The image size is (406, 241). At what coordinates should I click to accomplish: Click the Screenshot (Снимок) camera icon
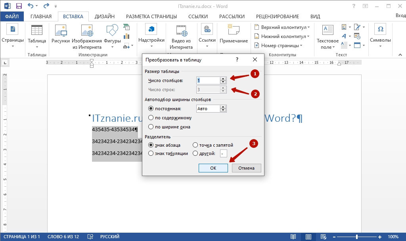126,46
